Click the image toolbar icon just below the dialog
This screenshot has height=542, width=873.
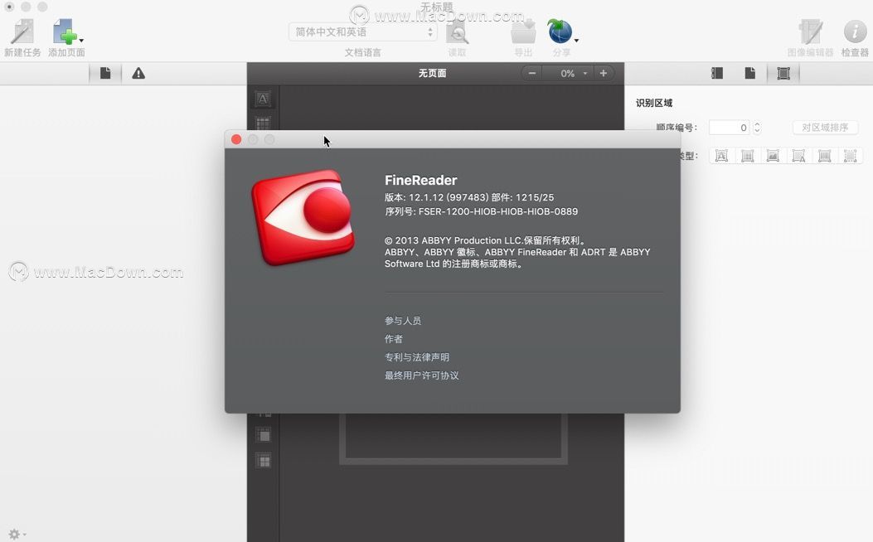point(263,435)
